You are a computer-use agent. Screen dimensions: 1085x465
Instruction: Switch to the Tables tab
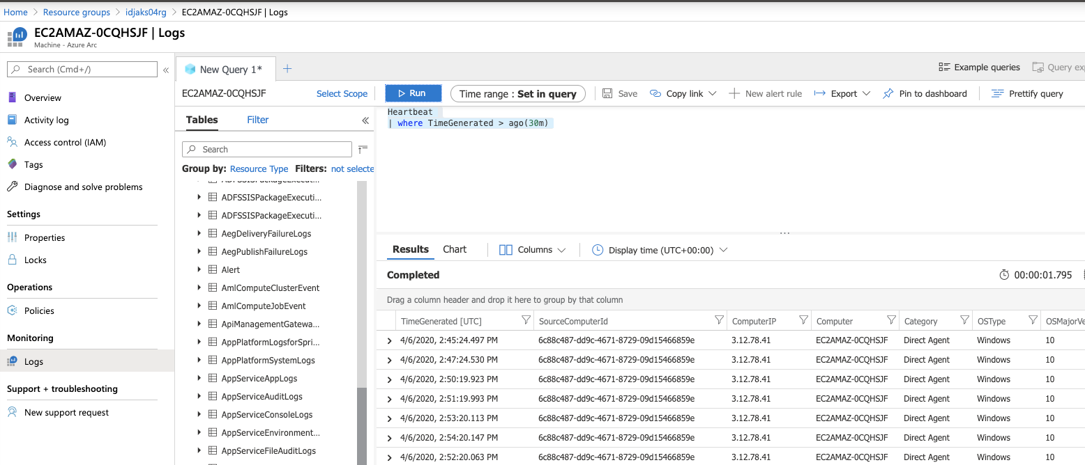pyautogui.click(x=202, y=120)
